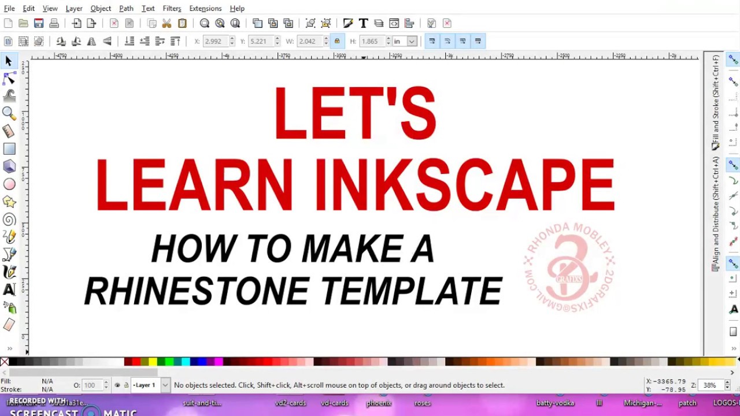This screenshot has height=416, width=740.
Task: Create a new document
Action: (8, 23)
